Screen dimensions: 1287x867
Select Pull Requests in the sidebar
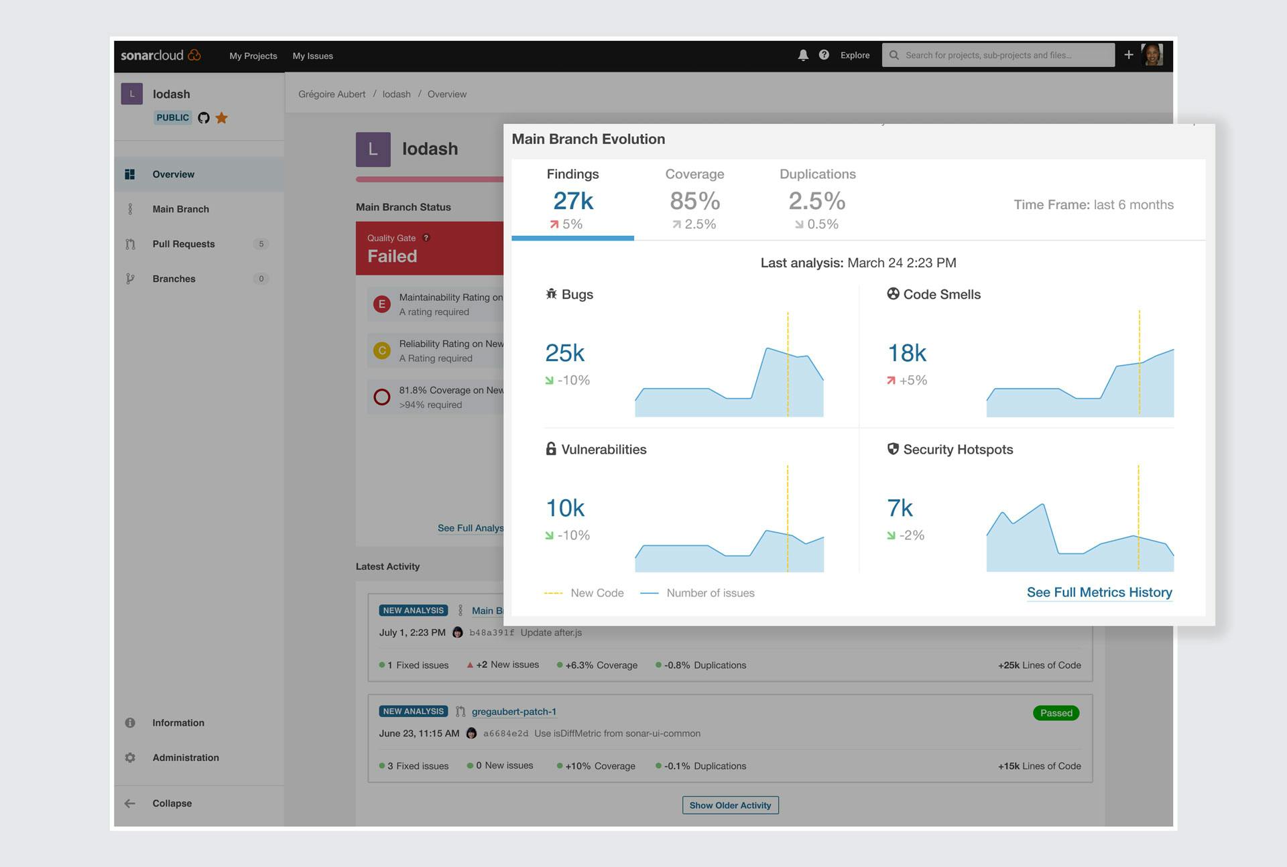(x=199, y=244)
